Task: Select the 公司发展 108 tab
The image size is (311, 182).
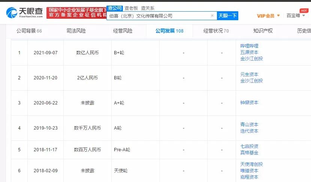Action: pos(169,31)
